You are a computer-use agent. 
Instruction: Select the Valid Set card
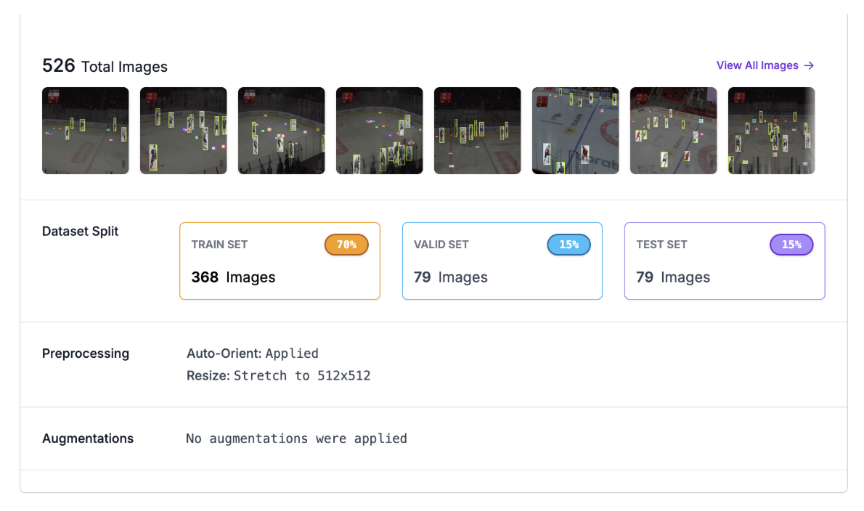[x=502, y=261]
